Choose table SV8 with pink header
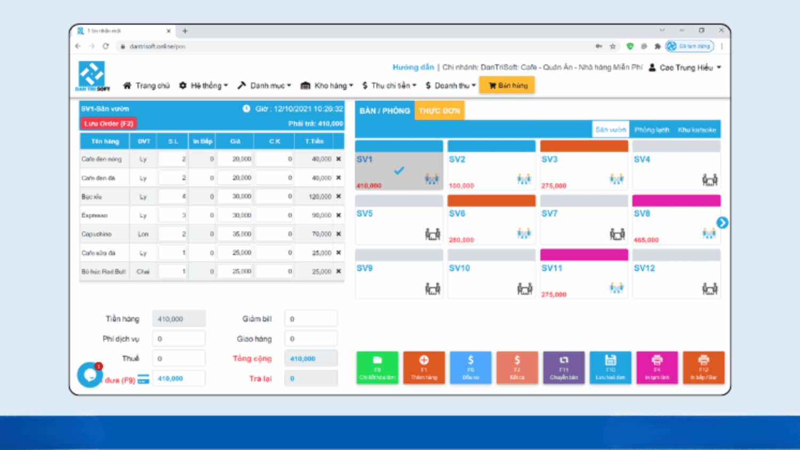800x450 pixels. [x=676, y=220]
